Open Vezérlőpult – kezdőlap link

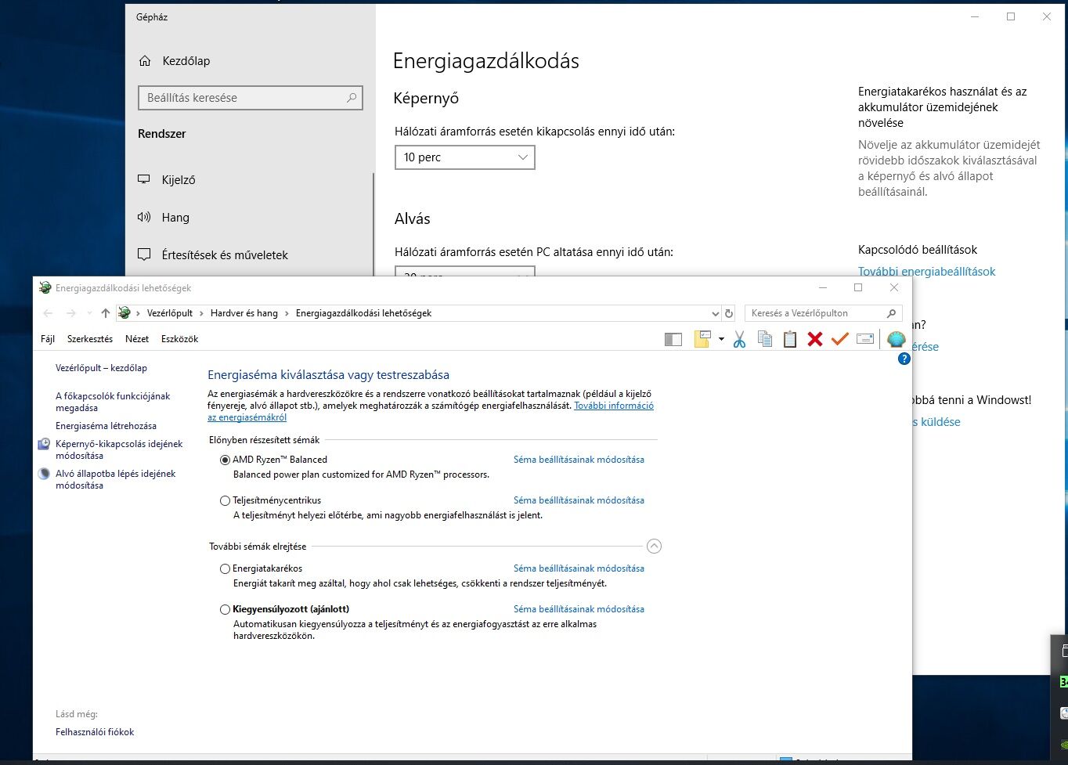[x=101, y=368]
